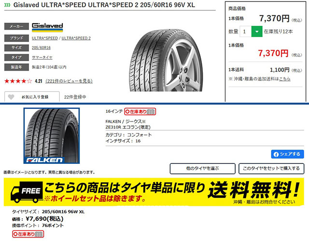Viewport: 309px width, 241px height.
Task: Click the 在庫あり stock badge beside 16インチ
Action: pos(140,112)
